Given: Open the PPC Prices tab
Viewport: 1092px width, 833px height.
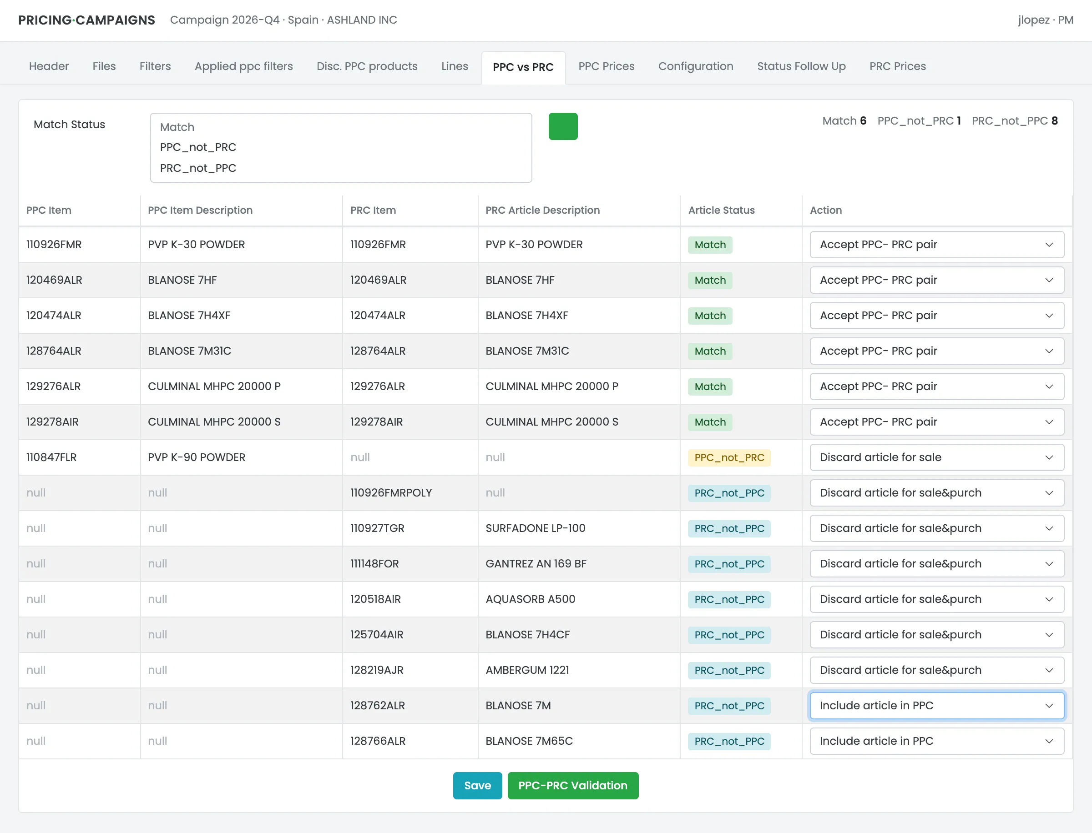Looking at the screenshot, I should pyautogui.click(x=606, y=66).
